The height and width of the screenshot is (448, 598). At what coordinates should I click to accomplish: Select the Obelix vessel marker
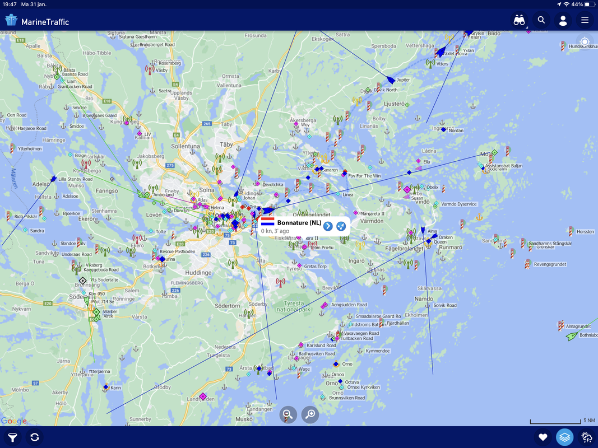coord(421,186)
